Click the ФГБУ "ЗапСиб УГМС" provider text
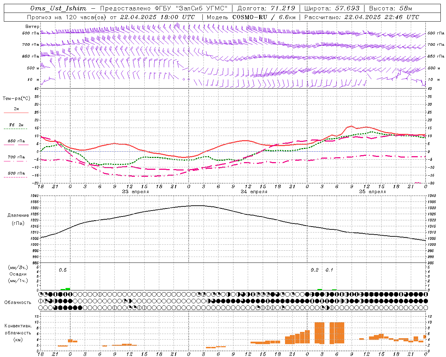Image resolution: width=446 pixels, height=357 pixels. pos(191,8)
